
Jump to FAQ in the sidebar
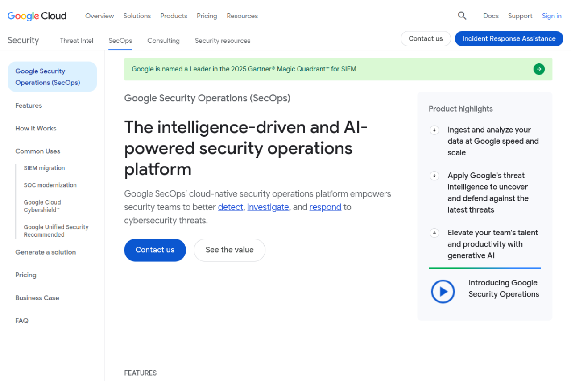(22, 320)
